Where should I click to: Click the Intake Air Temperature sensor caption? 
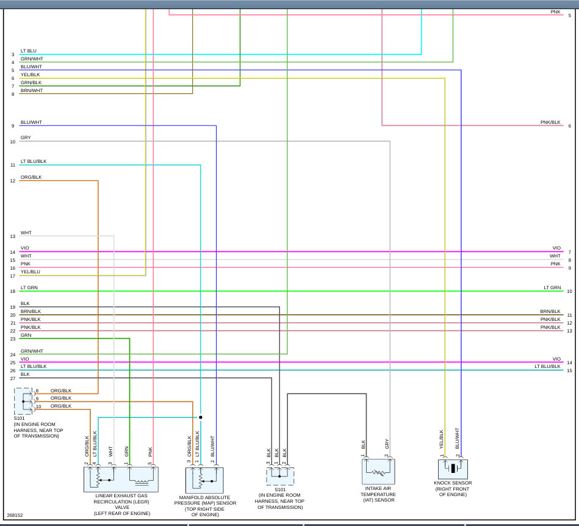tap(378, 494)
